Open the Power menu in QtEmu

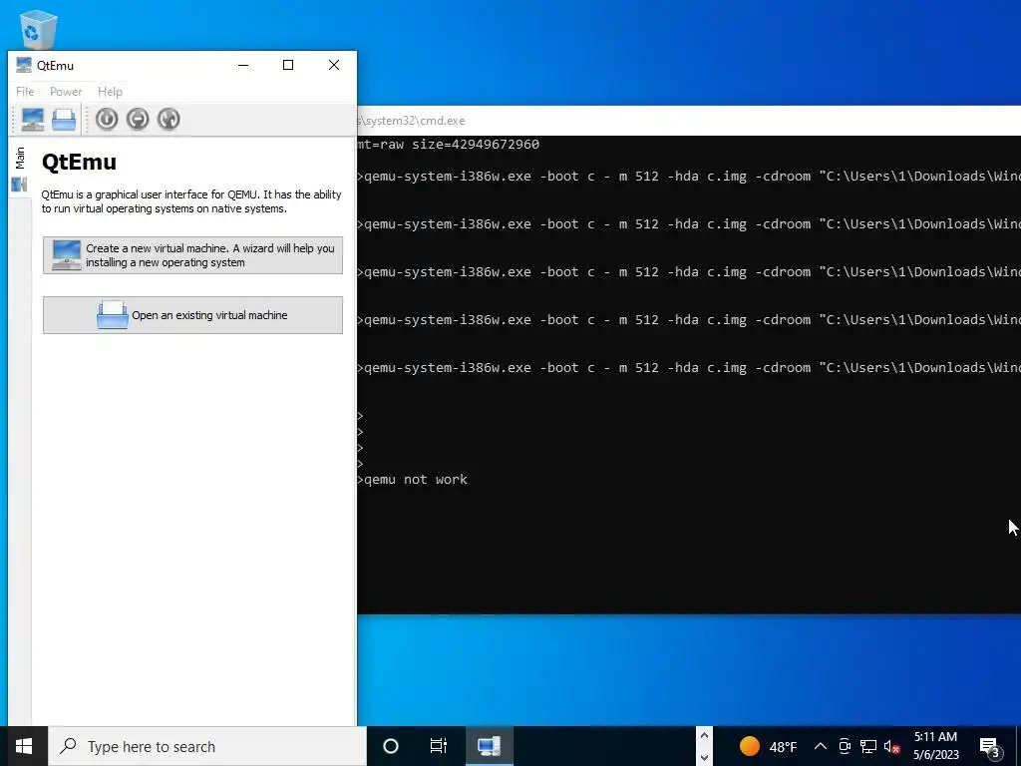click(x=66, y=92)
